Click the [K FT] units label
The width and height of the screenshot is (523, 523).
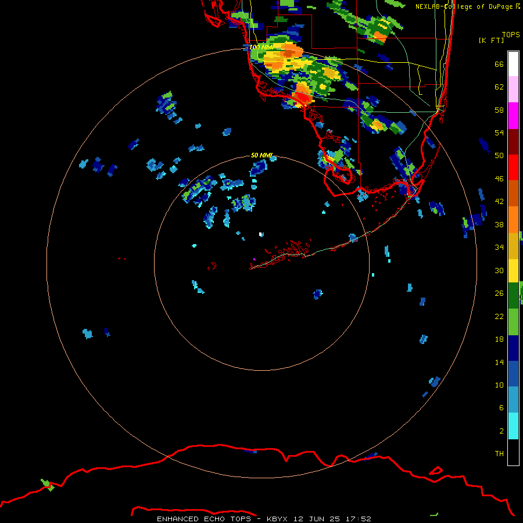point(491,40)
